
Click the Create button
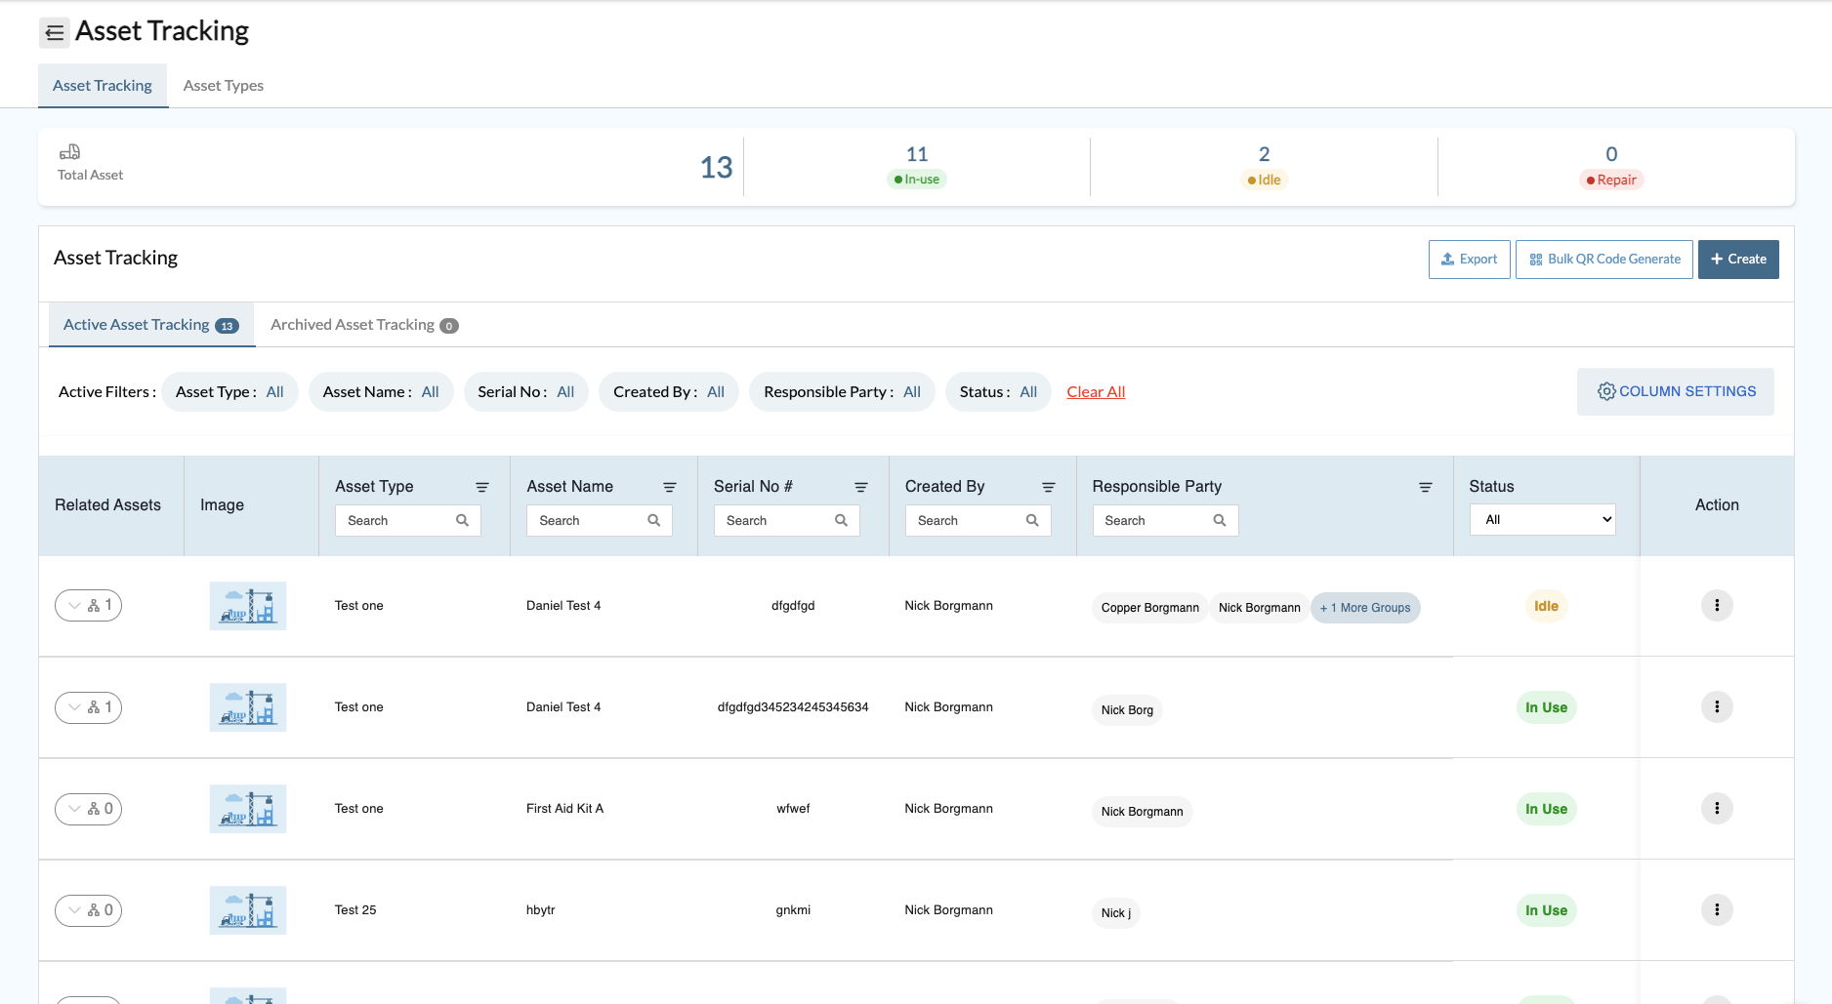pos(1738,259)
